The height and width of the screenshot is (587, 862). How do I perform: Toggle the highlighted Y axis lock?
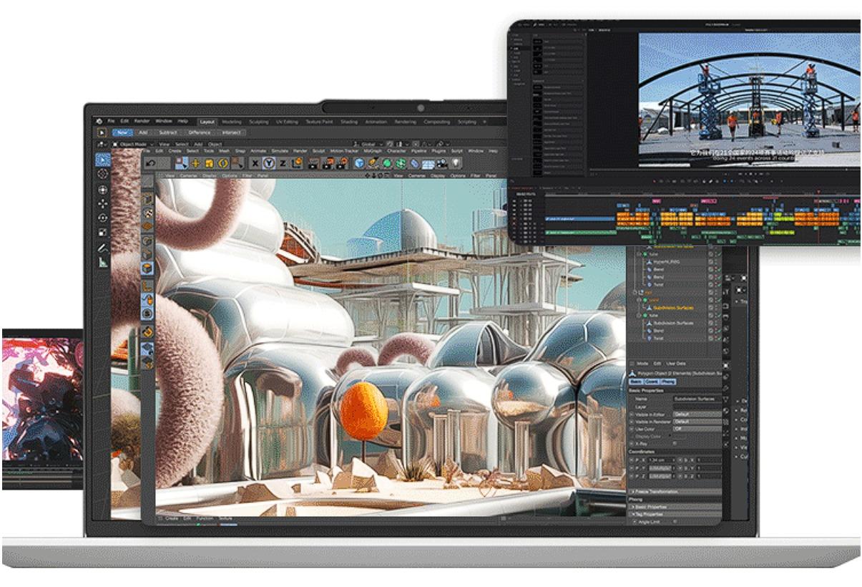click(x=269, y=163)
